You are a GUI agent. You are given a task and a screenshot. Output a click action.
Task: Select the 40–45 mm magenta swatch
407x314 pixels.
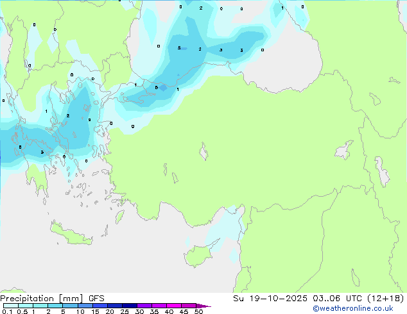tap(174, 306)
